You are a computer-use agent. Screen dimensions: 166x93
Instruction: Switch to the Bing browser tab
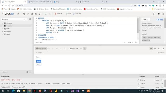(x=66, y=2)
